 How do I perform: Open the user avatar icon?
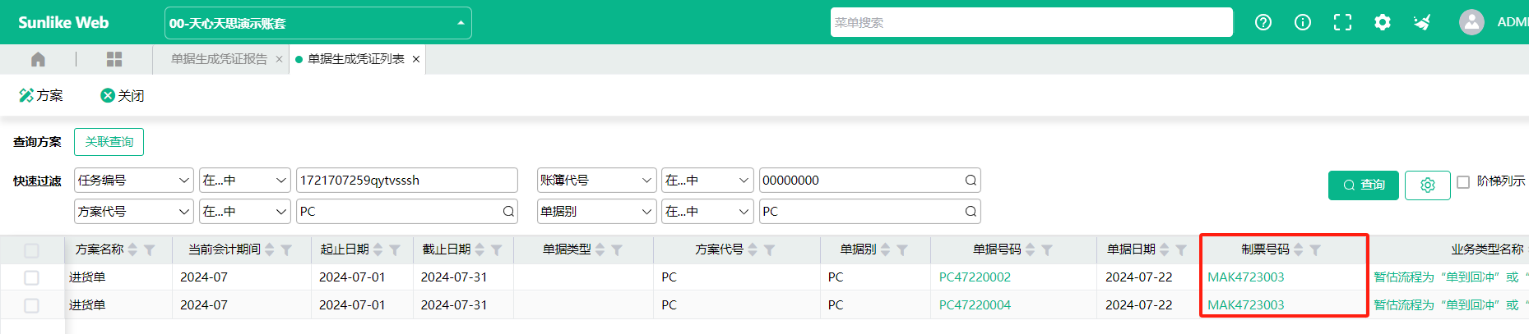click(x=1471, y=22)
